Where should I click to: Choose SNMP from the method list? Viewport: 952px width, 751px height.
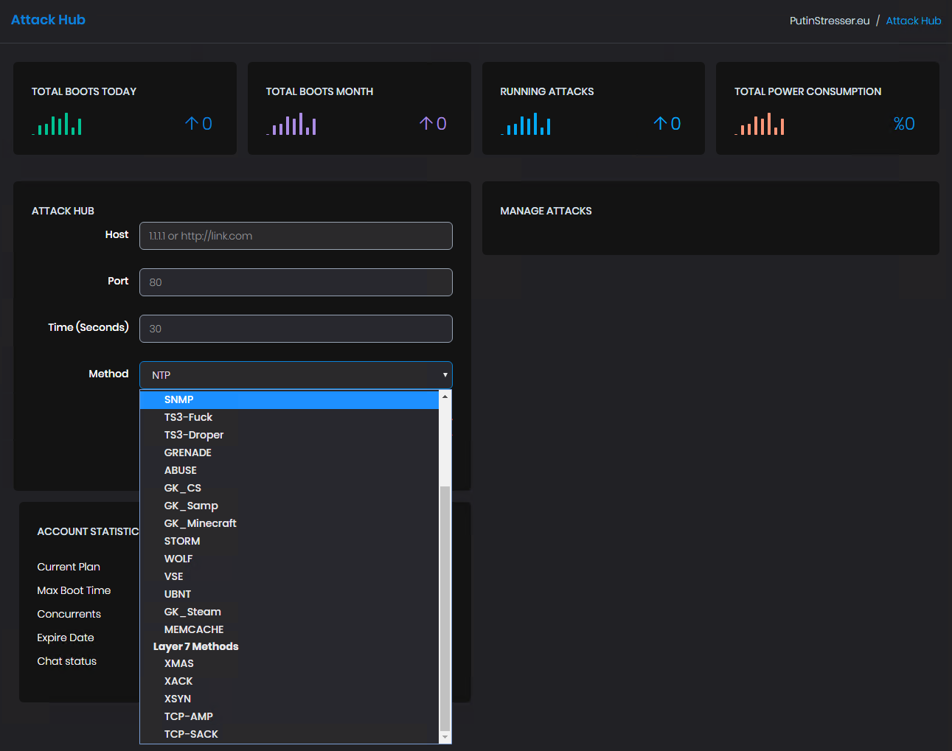(289, 399)
